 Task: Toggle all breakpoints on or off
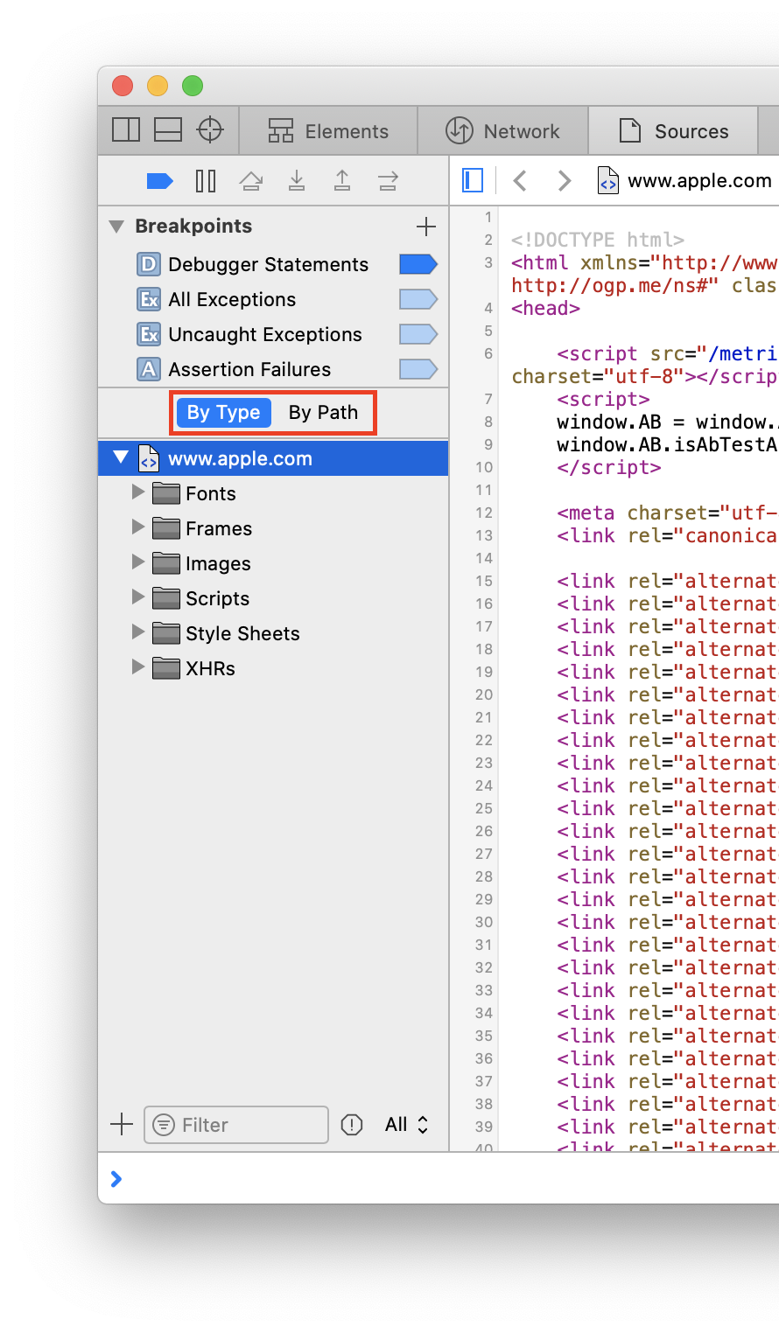(x=159, y=181)
